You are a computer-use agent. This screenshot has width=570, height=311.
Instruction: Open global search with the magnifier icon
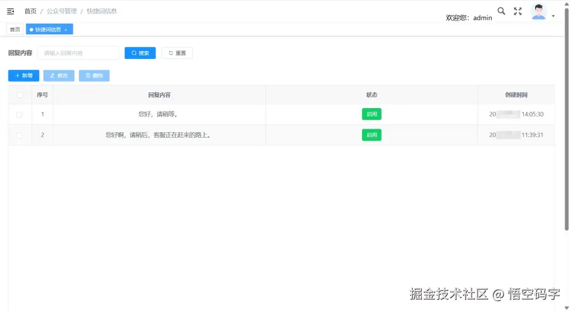tap(501, 10)
